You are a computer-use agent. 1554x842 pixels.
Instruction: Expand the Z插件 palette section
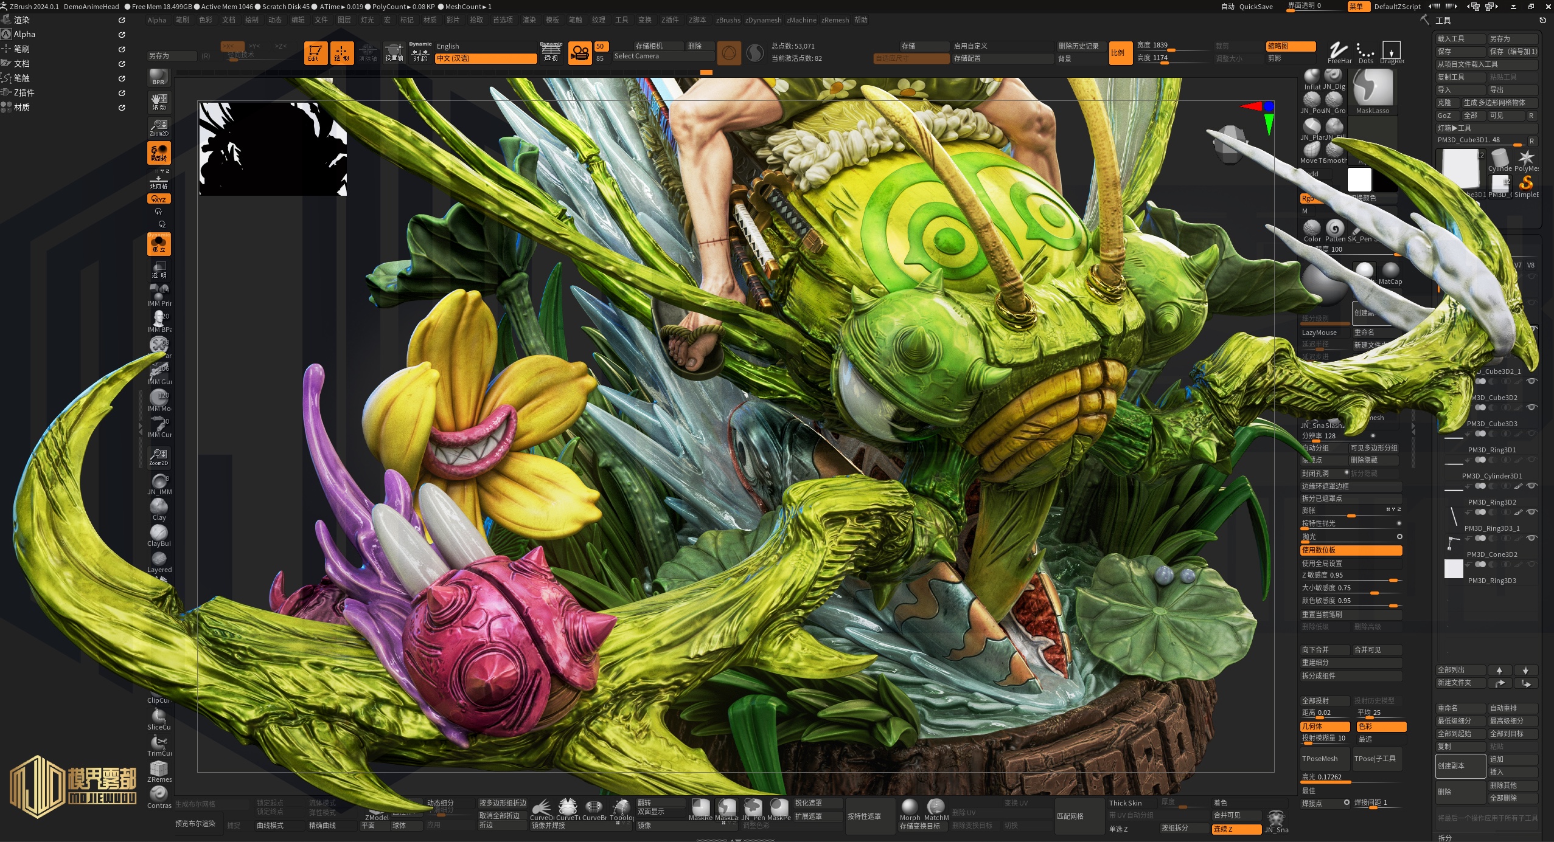point(24,93)
